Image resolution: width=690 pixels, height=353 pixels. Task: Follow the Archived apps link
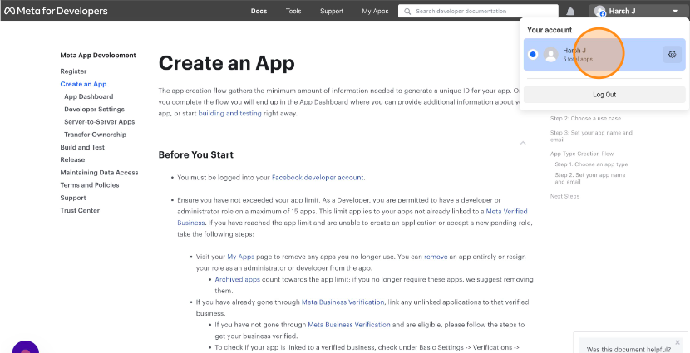(237, 279)
